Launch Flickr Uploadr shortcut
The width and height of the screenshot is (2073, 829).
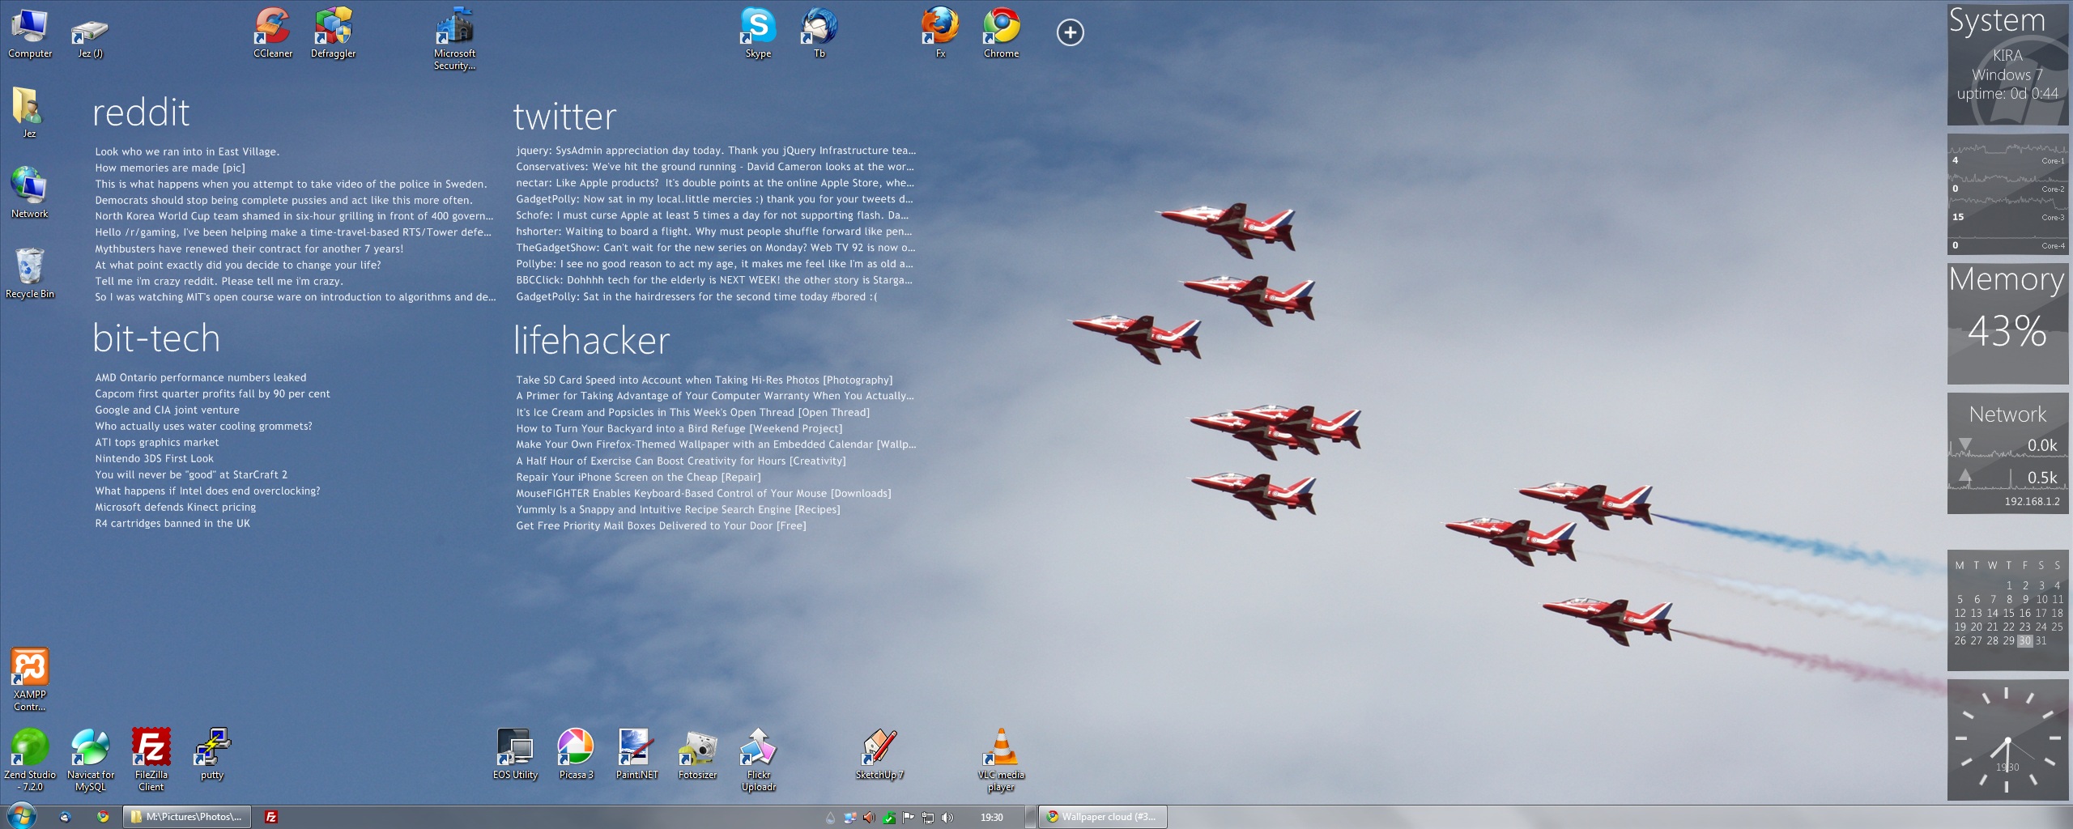point(758,759)
